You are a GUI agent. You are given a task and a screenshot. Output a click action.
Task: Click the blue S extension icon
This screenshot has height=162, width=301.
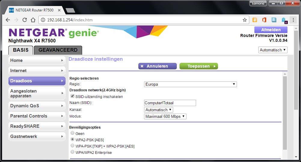274,20
